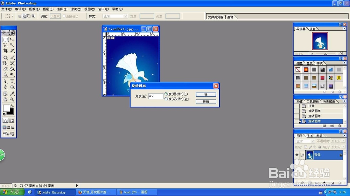
Task: Select the Magic Wand tool
Action: 12,45
